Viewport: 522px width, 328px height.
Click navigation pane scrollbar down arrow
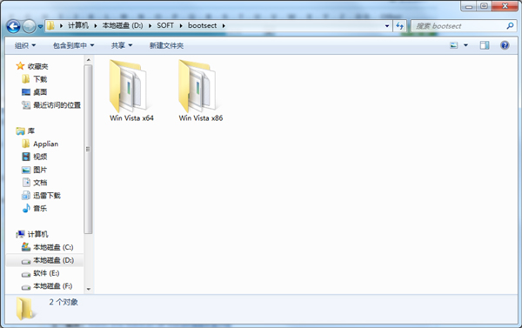click(88, 289)
